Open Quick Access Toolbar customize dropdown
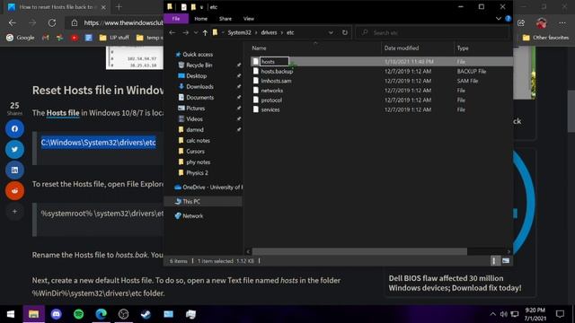Viewport: 575px width, 323px height. [x=201, y=7]
